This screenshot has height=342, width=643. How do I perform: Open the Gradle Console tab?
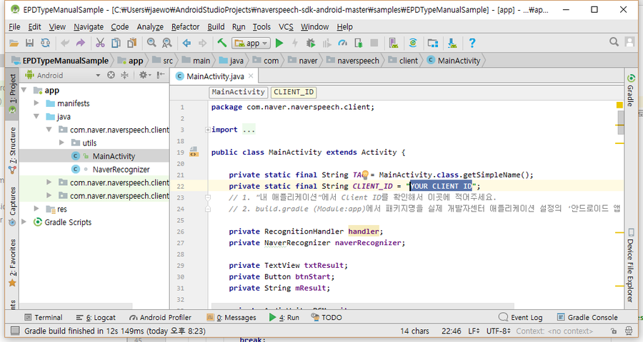coord(588,318)
